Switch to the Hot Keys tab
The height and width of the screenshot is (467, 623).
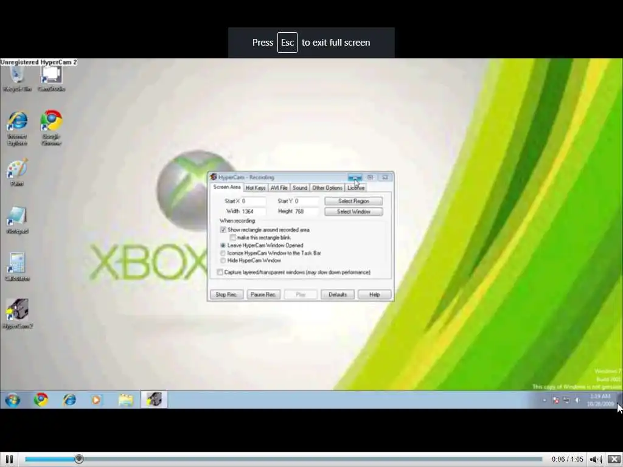coord(256,188)
